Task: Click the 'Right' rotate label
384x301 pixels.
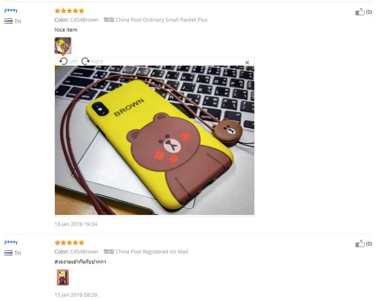Action: coord(97,62)
